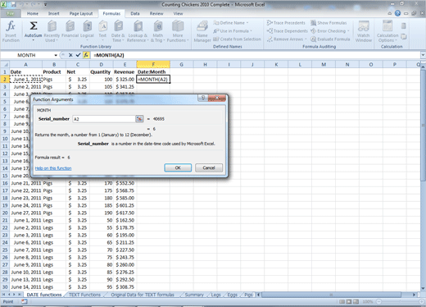Open Calculation Options
The width and height of the screenshot is (426, 307).
(x=387, y=31)
